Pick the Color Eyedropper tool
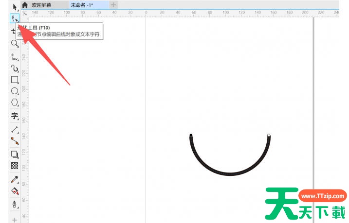Image resolution: width=349 pixels, height=223 pixels. [x=15, y=179]
